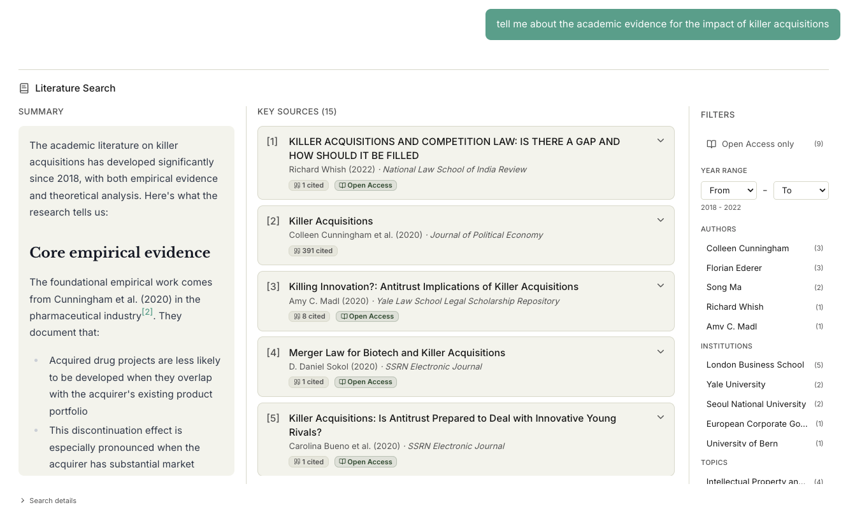Click the Open Access badge on Whish's paper

coord(365,185)
